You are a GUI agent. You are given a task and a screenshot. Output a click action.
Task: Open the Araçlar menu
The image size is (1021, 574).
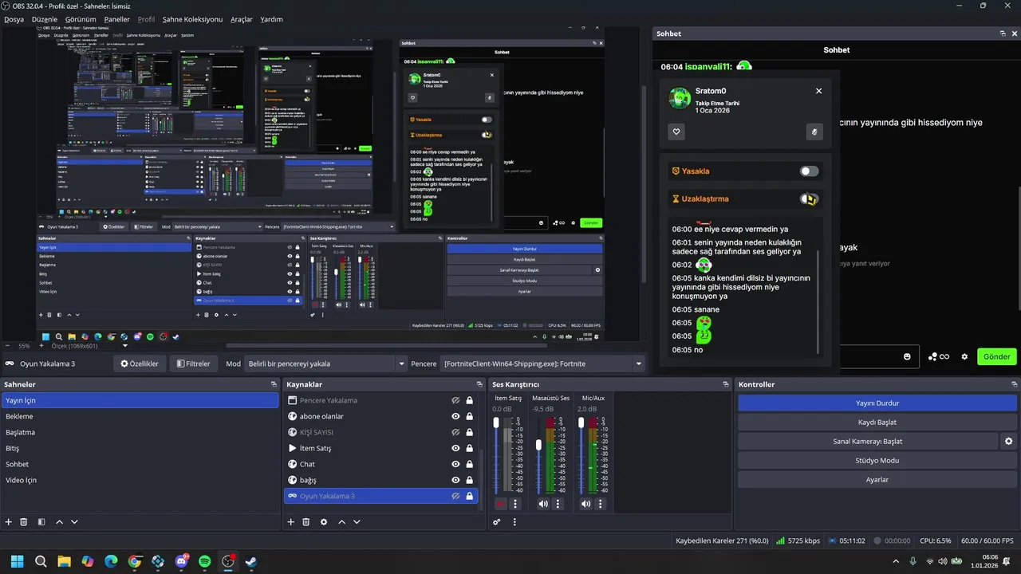tap(242, 19)
